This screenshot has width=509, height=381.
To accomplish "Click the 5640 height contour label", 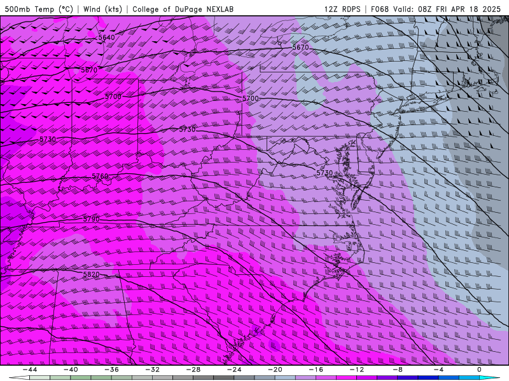I will coord(106,37).
